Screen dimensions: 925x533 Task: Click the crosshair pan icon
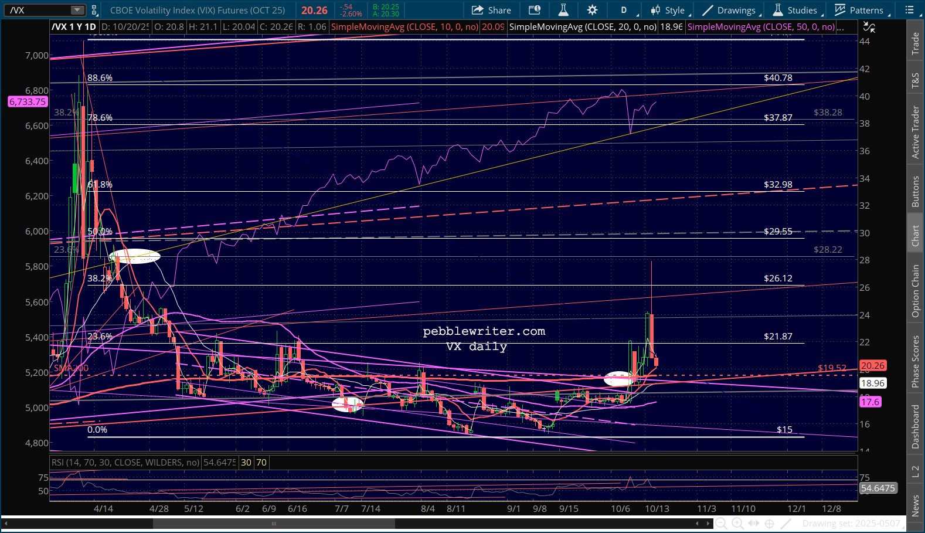click(770, 524)
